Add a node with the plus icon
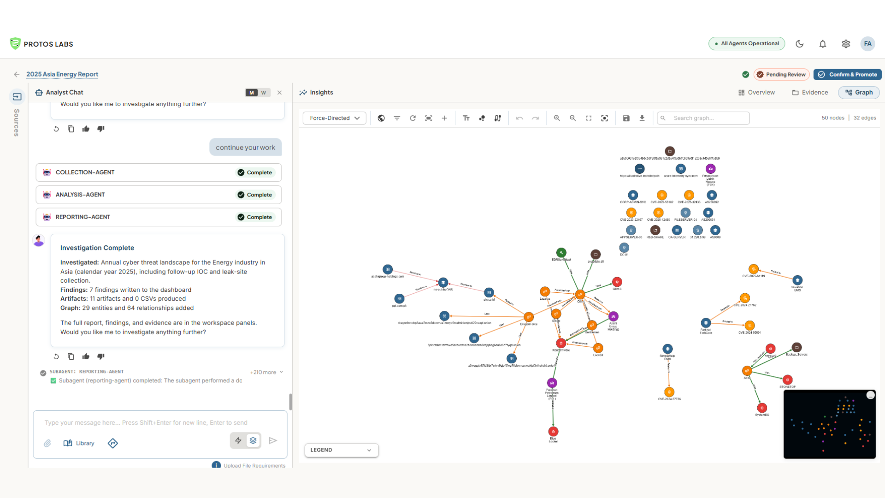The image size is (885, 498). point(444,118)
